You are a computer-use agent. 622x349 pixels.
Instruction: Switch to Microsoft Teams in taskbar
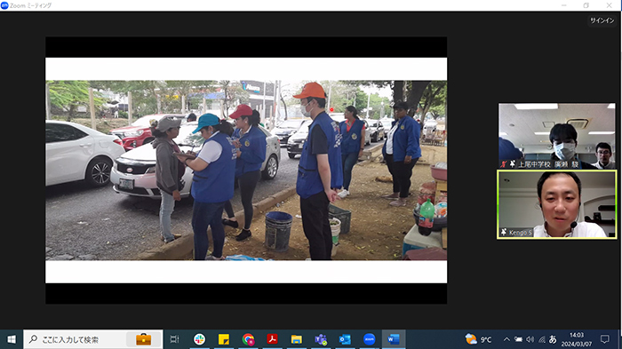click(x=321, y=339)
